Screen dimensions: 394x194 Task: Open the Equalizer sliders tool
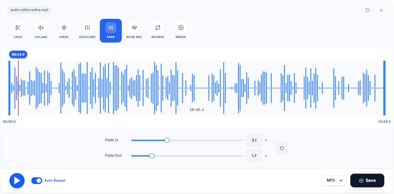[x=87, y=31]
